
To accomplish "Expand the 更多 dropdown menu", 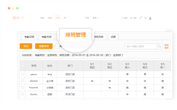I will coord(96,18).
